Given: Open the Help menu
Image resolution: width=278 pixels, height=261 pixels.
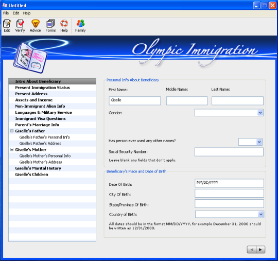Looking at the screenshot, I should [27, 13].
